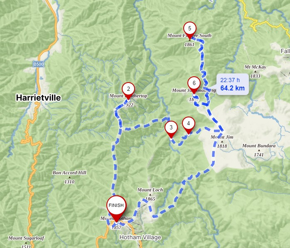290x248 pixels.
Task: Click the Hotham Village label
Action: tap(140, 237)
